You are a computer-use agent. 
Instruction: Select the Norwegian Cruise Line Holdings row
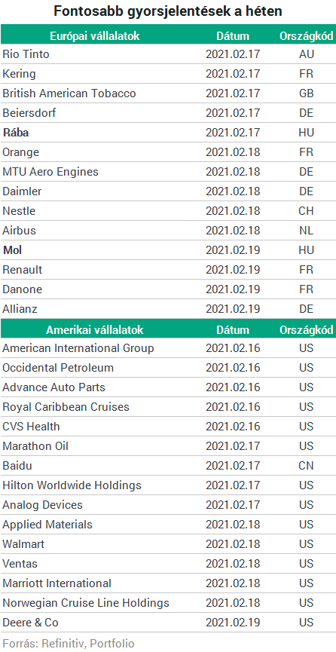(168, 603)
